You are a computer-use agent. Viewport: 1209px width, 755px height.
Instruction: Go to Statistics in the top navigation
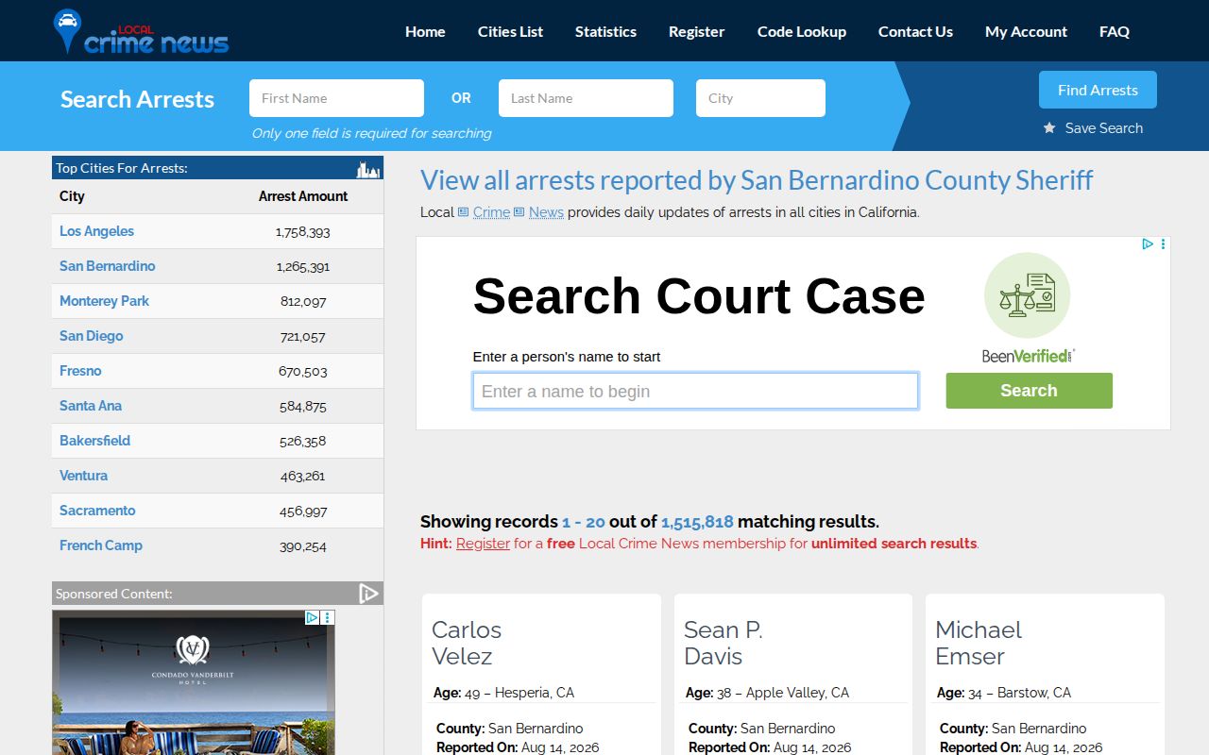pyautogui.click(x=605, y=31)
